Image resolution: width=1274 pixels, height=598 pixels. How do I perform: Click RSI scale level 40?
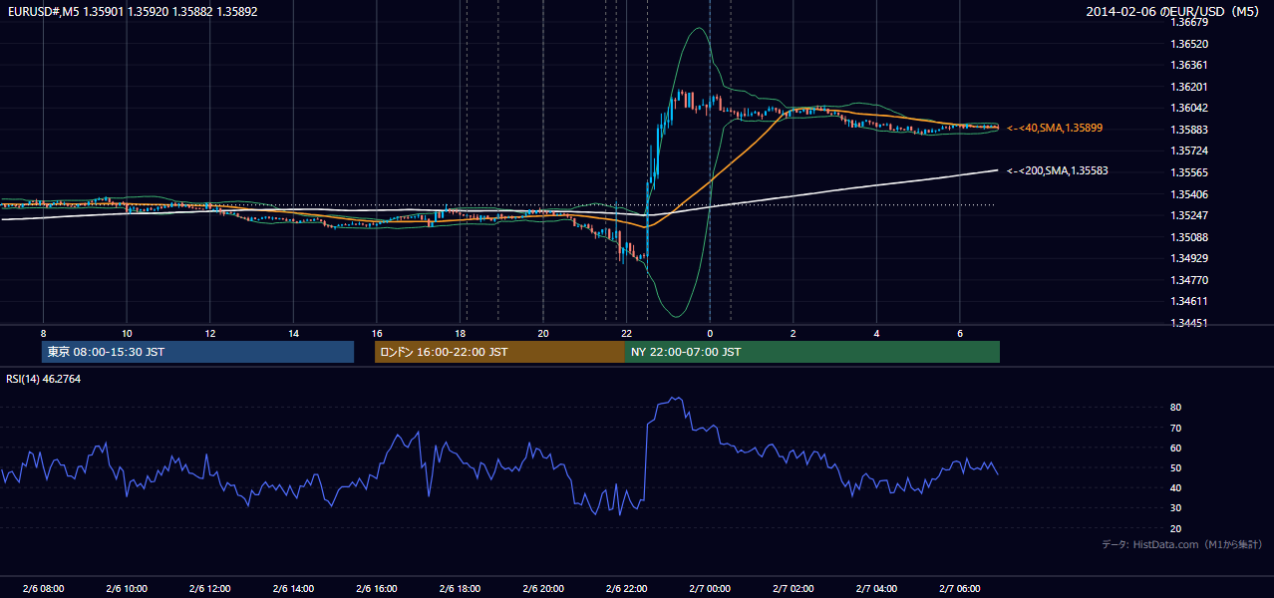(x=1176, y=488)
